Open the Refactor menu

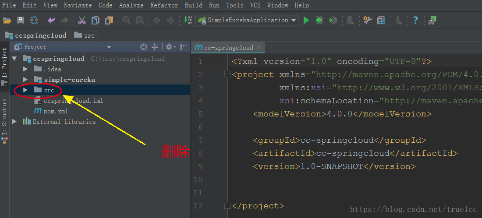(x=164, y=5)
